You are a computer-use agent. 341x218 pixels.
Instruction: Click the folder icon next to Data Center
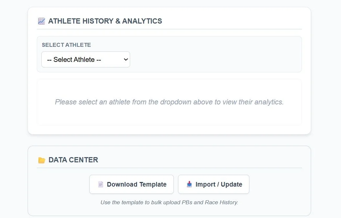pos(42,160)
